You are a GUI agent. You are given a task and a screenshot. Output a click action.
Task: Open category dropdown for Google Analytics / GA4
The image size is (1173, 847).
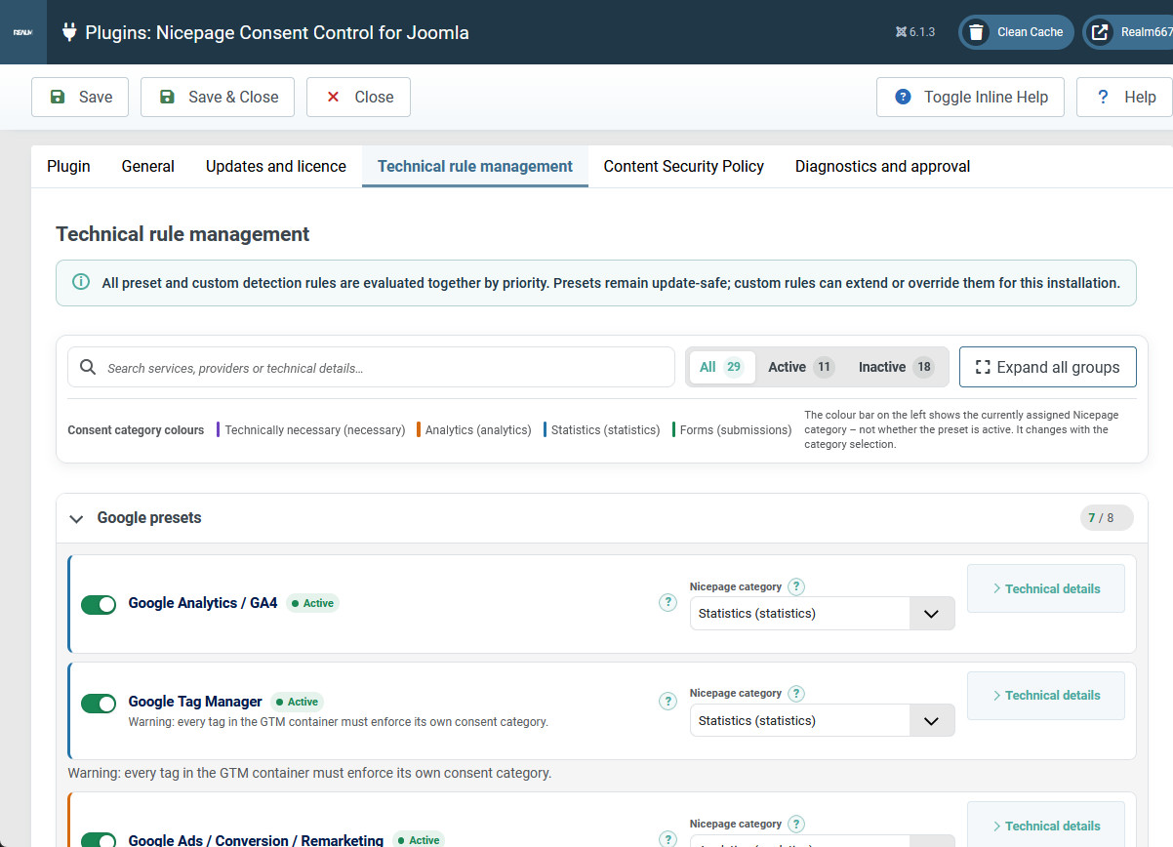(x=822, y=614)
